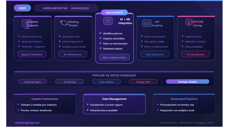Image resolution: width=232 pixels, height=130 pixels.
Task: Click the CAPTCHA Solving hexagon alert icon
Action: pos(189,22)
